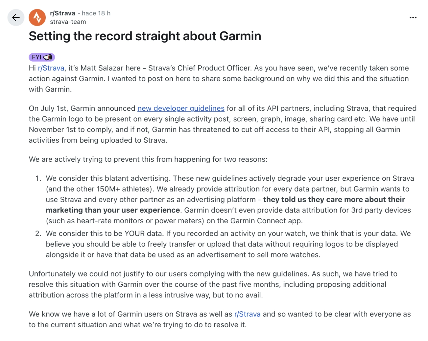Open the r/Strava link in the final paragraph
This screenshot has height=341, width=428.
click(x=247, y=314)
